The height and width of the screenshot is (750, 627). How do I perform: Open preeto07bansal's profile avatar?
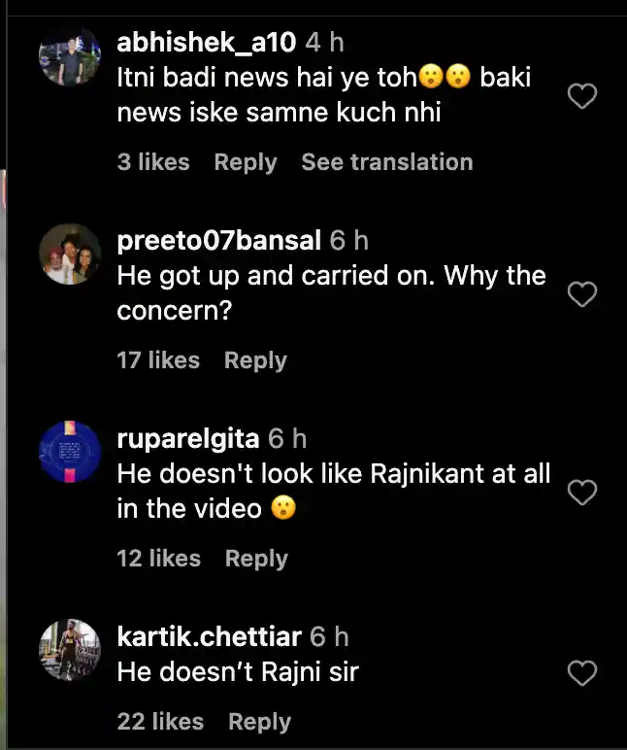70,255
